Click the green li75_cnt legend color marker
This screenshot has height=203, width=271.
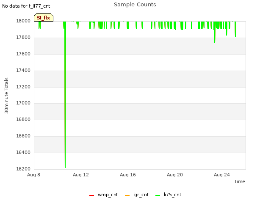tap(158, 195)
